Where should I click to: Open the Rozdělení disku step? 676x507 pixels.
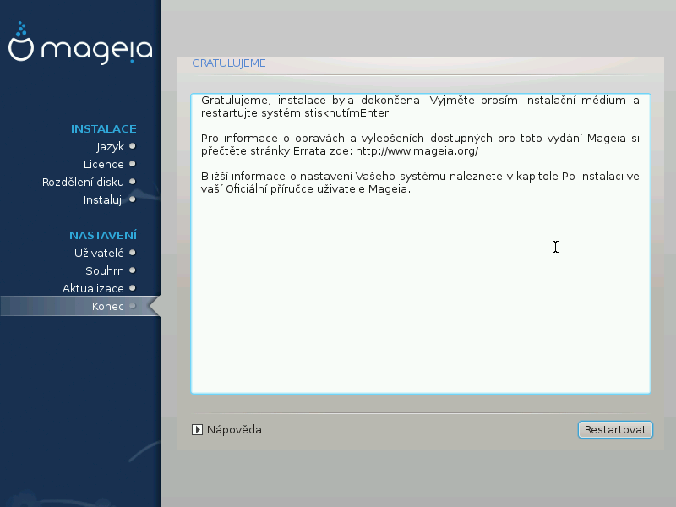click(x=83, y=182)
